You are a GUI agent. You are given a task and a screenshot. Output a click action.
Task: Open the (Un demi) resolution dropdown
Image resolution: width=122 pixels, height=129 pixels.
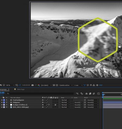pyautogui.click(x=46, y=85)
